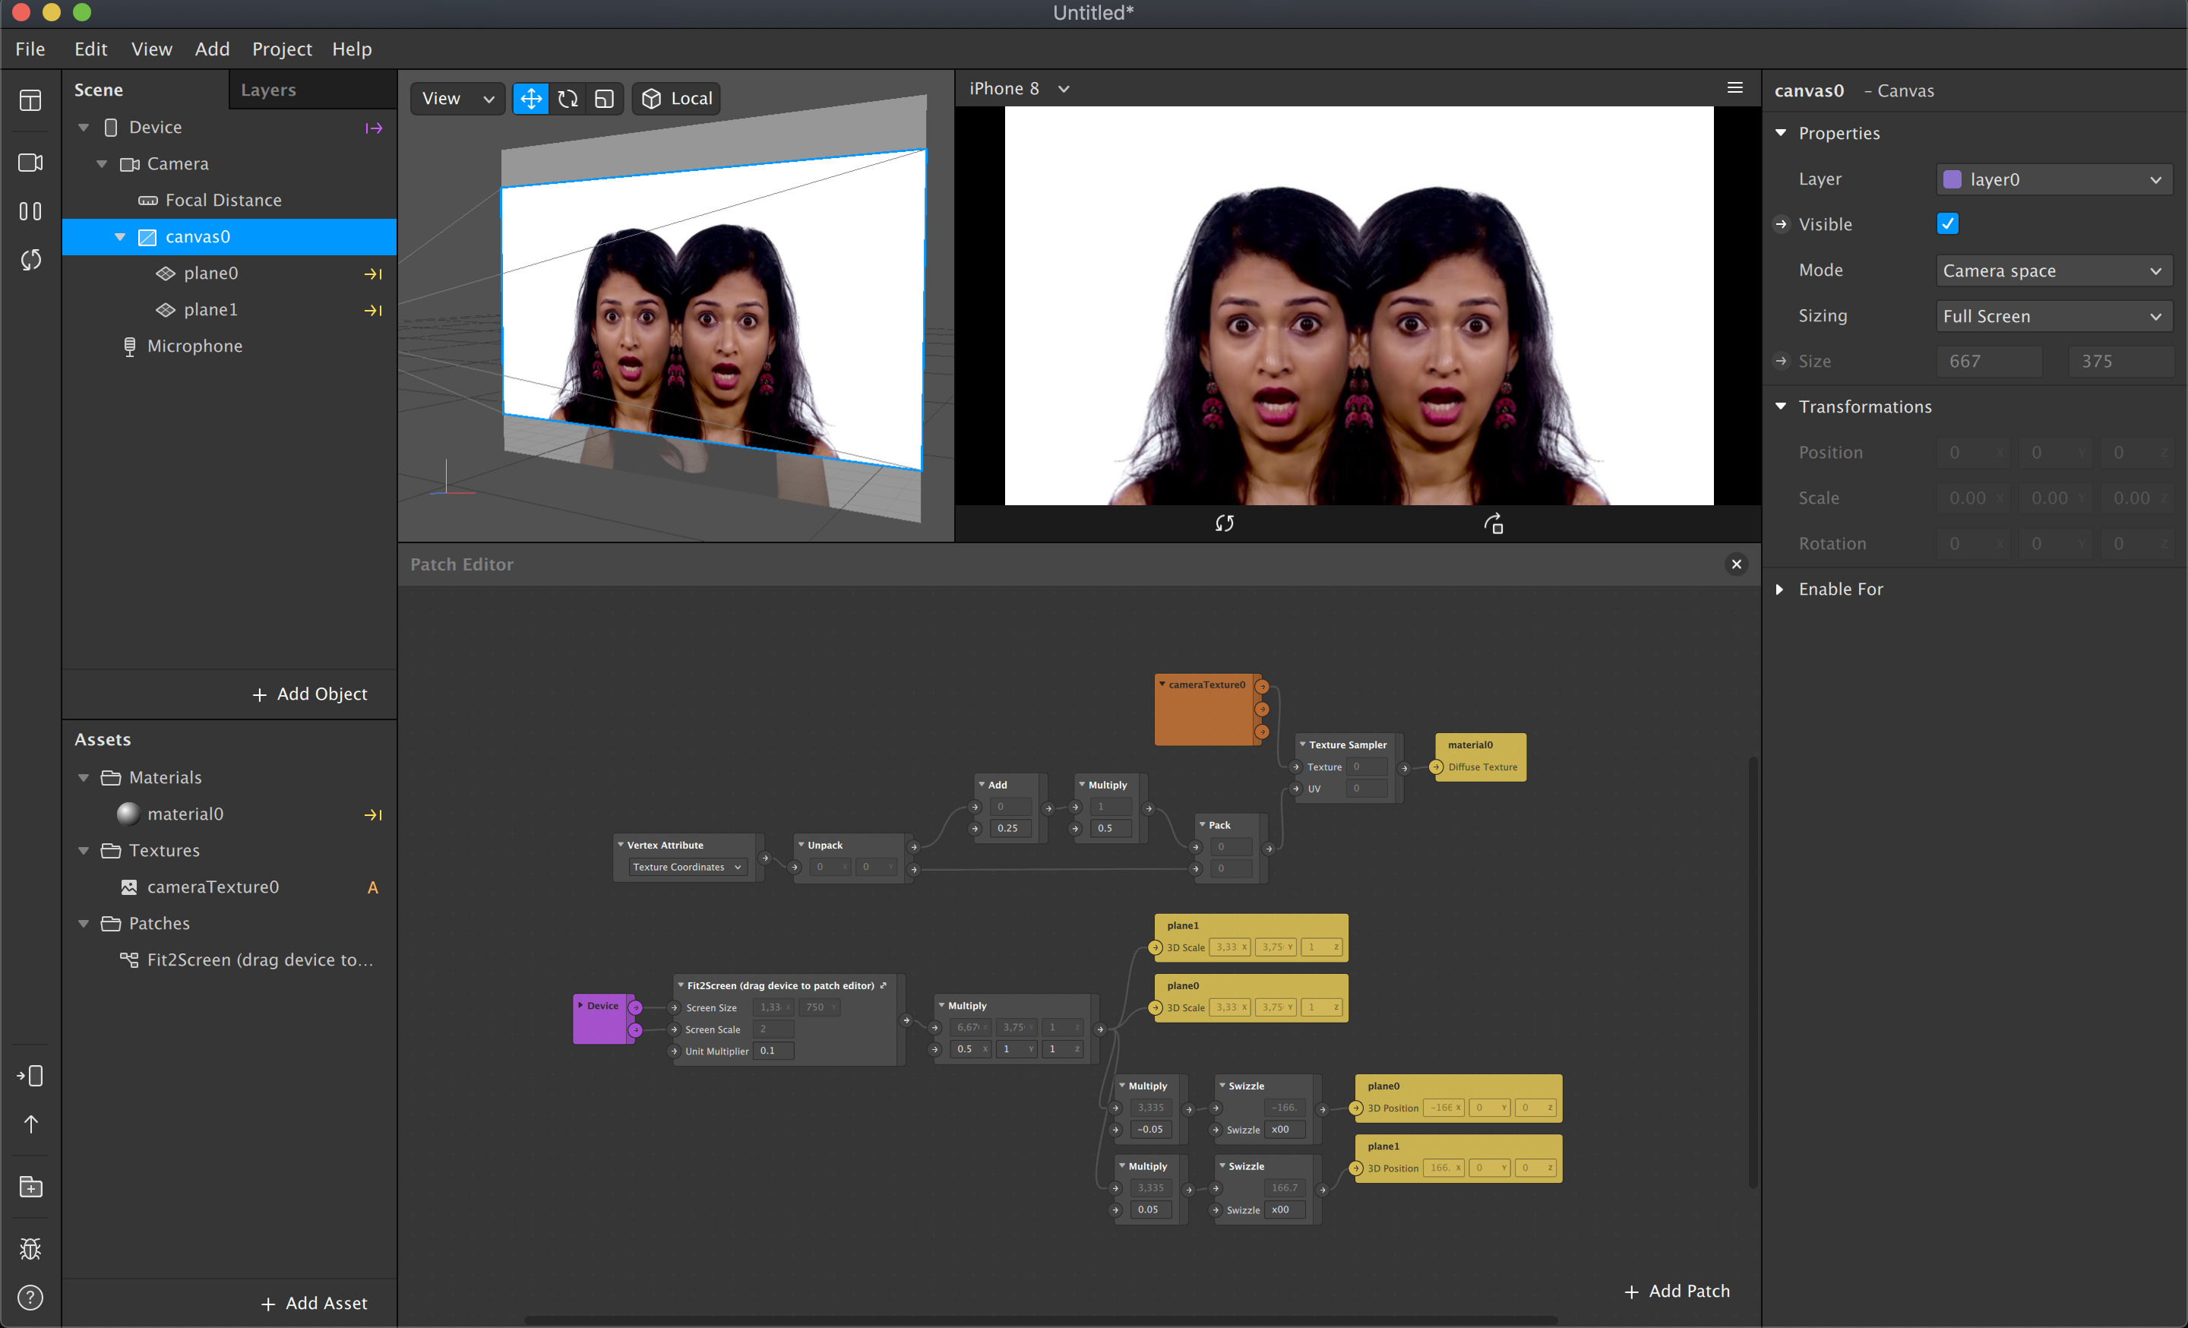Select plane0 in the scene hierarchy
Viewport: 2188px width, 1328px height.
[x=210, y=272]
